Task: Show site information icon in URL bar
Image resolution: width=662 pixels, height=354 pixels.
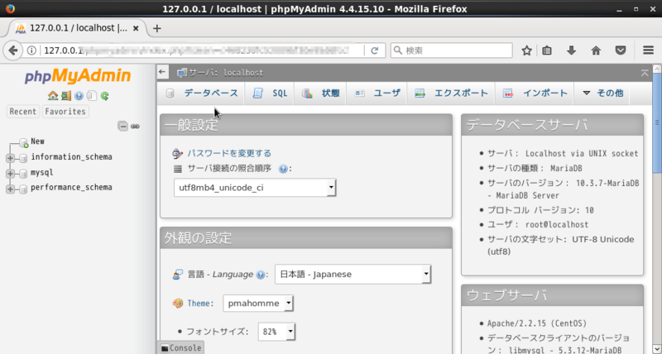Action: 31,50
